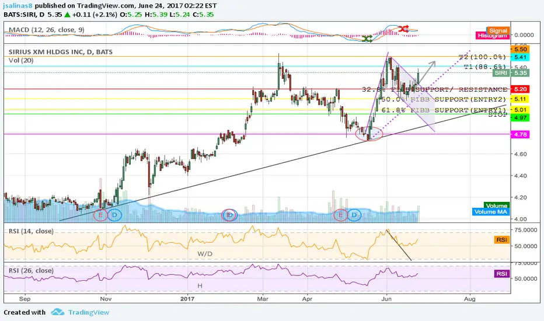Click the 4.00 price axis label

[x=521, y=219]
